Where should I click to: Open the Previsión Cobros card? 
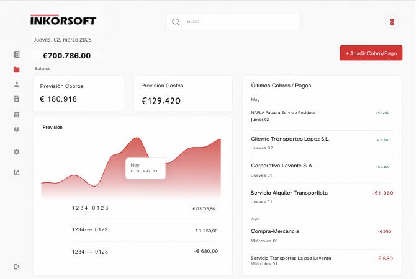[79, 94]
